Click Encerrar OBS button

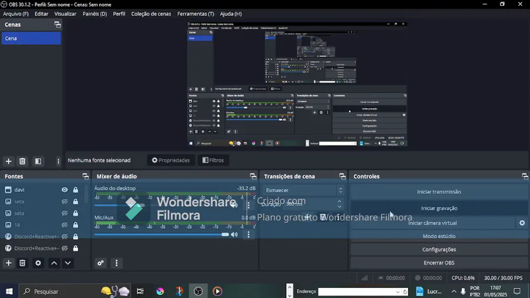click(x=439, y=263)
